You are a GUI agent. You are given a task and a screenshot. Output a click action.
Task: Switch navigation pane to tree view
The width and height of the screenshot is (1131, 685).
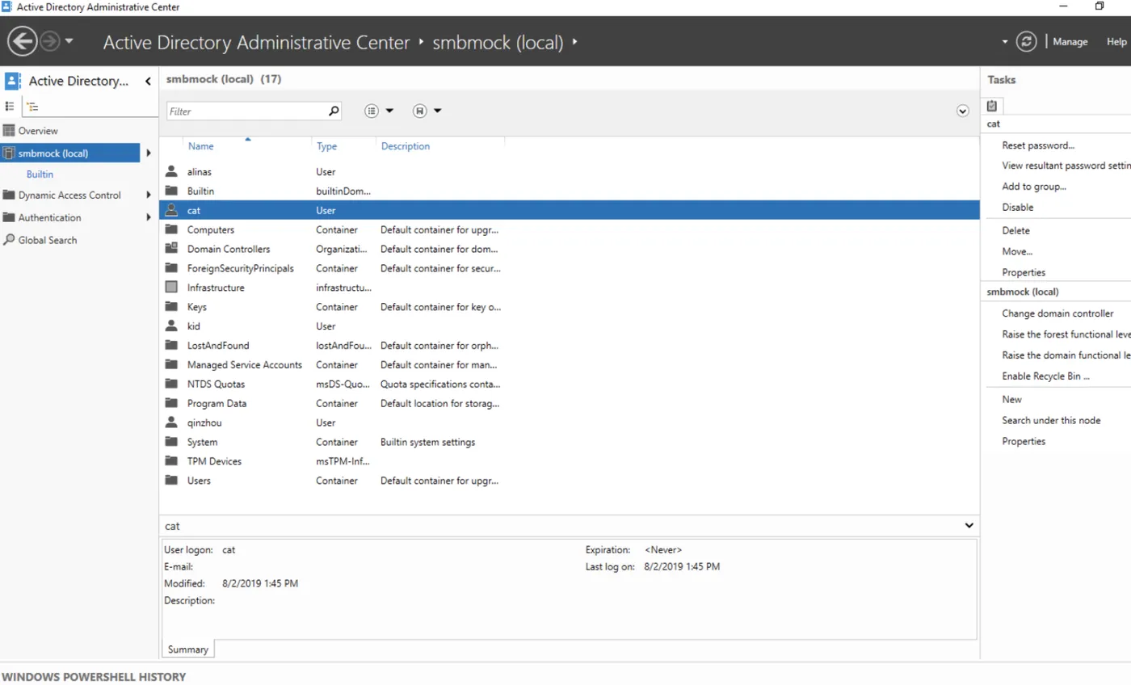click(x=32, y=106)
